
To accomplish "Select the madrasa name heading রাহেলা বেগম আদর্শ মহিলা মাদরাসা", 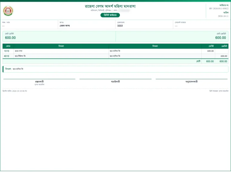I will point(110,6).
